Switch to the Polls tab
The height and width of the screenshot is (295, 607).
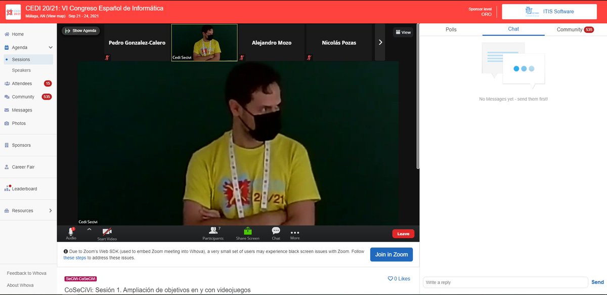pos(451,29)
